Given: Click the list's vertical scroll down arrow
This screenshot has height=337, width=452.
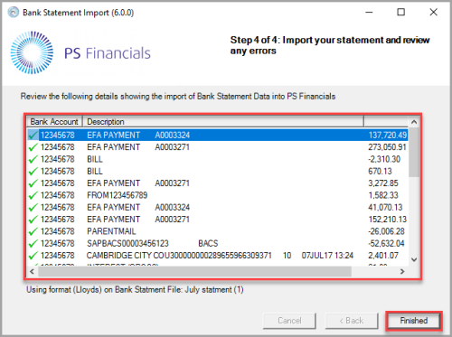Looking at the screenshot, I should coord(414,259).
